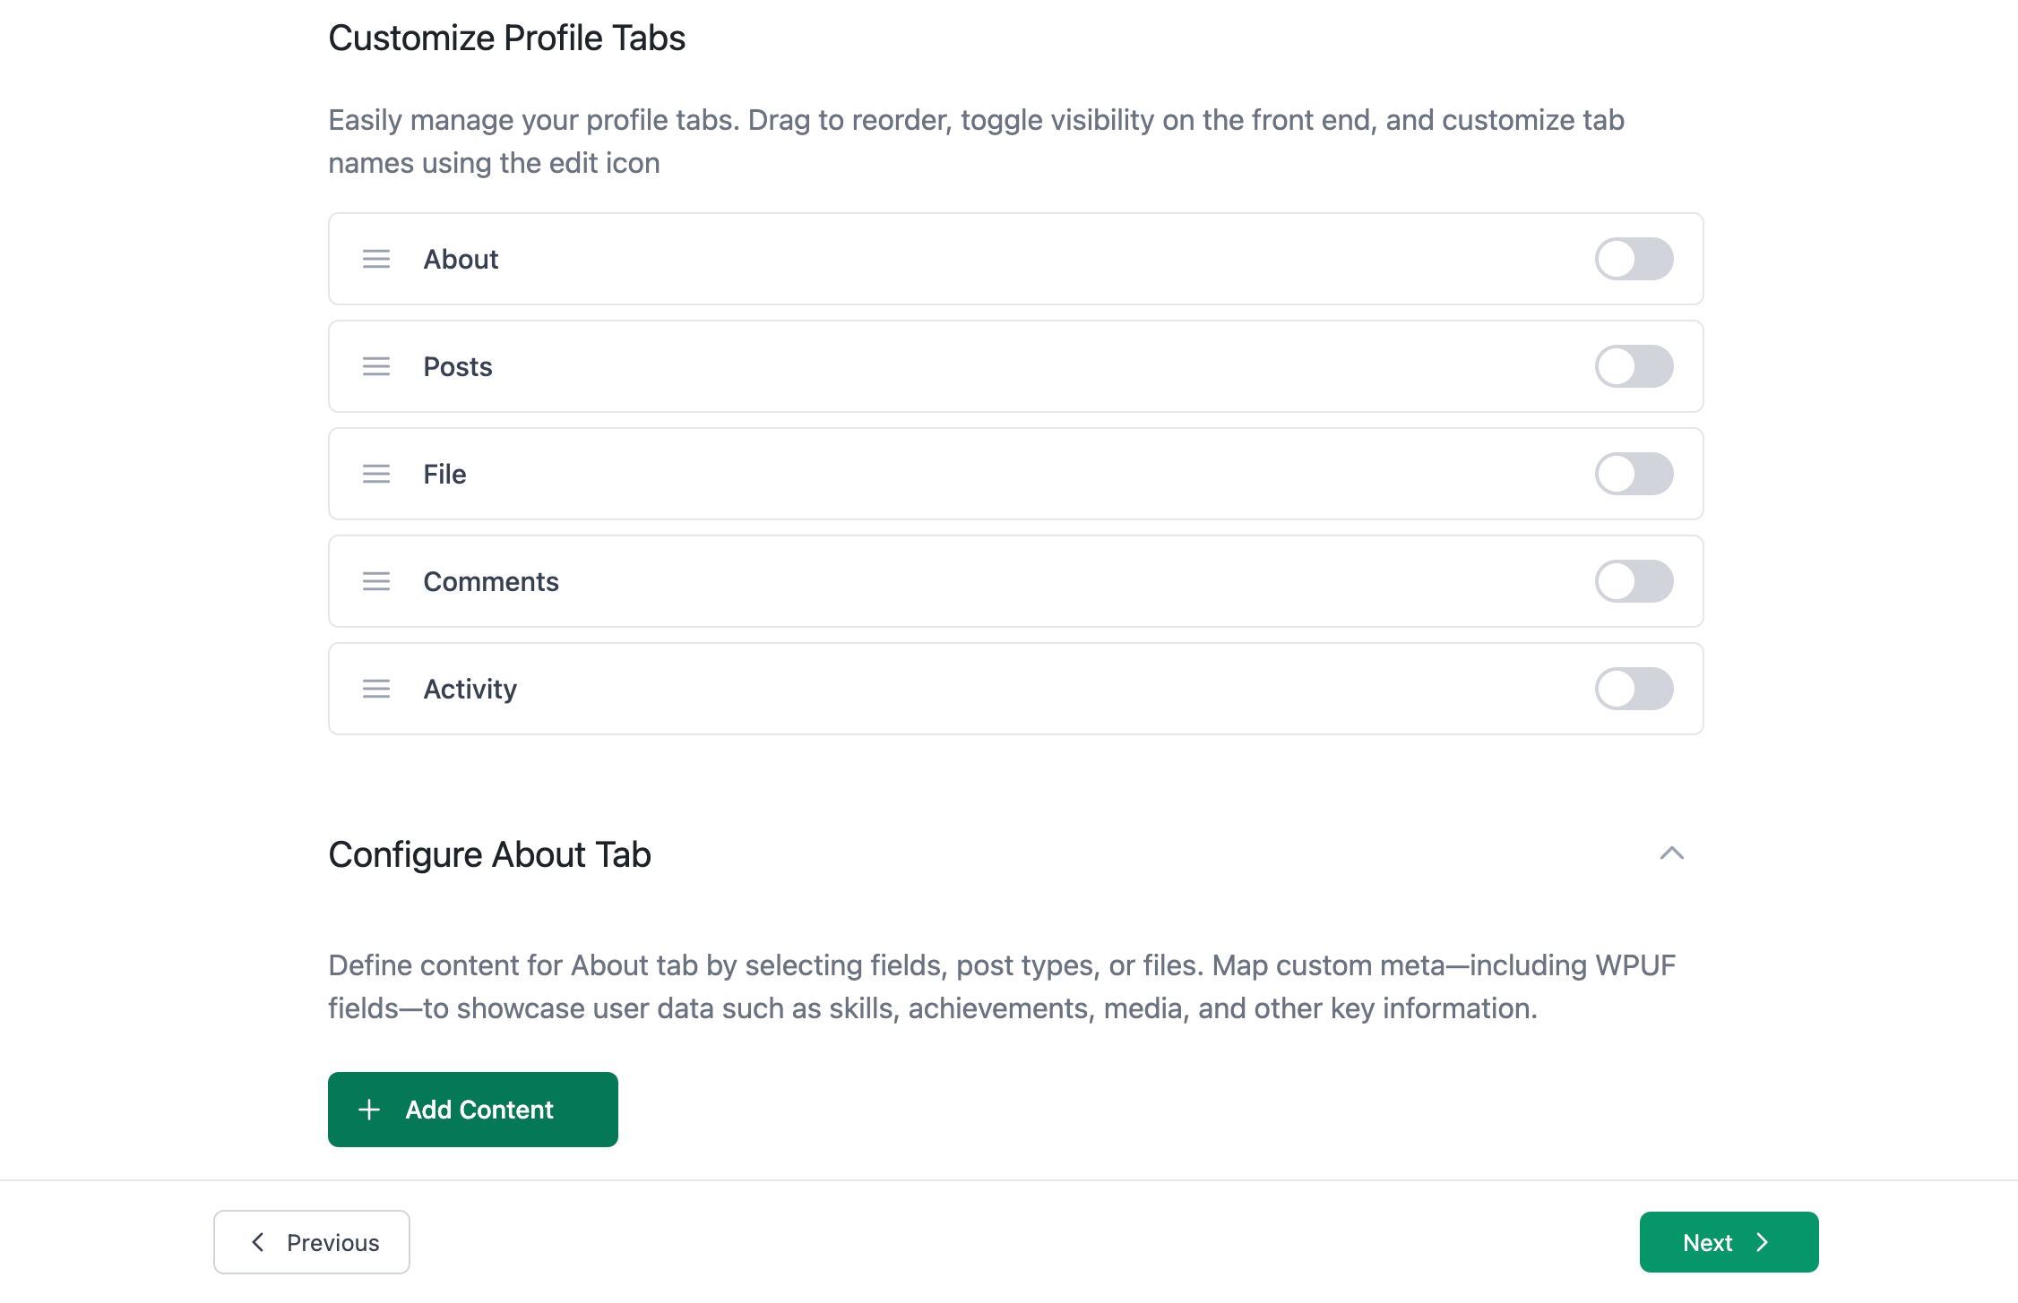Select the File tab label
Viewport: 2018px width, 1303px height.
(x=444, y=474)
